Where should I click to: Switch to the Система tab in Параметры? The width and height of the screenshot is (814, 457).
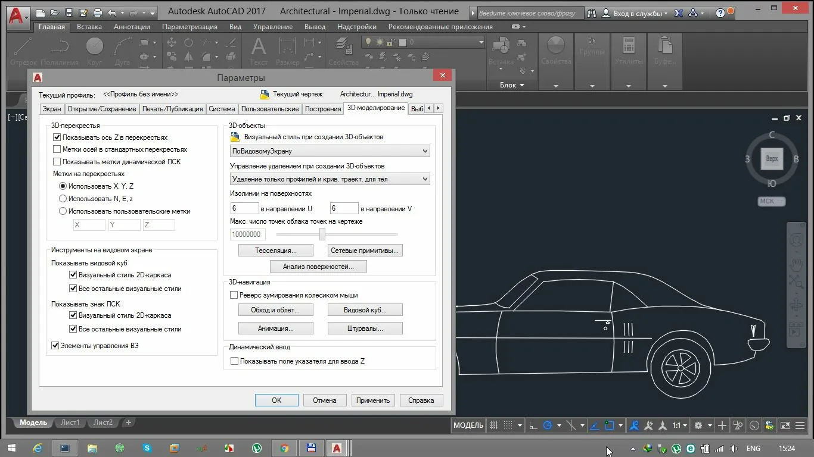coord(222,109)
